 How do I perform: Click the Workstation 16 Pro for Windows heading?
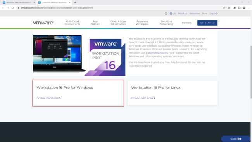[65, 88]
